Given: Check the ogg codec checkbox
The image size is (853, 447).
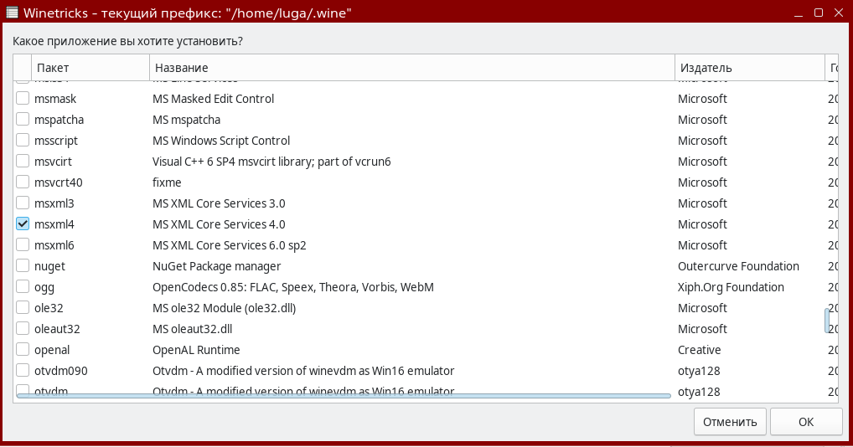Looking at the screenshot, I should 23,287.
